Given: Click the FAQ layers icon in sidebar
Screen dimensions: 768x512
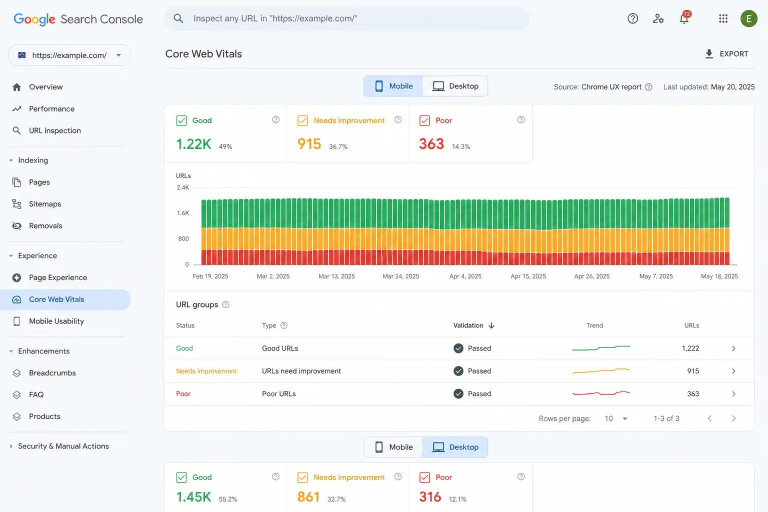Looking at the screenshot, I should point(16,394).
